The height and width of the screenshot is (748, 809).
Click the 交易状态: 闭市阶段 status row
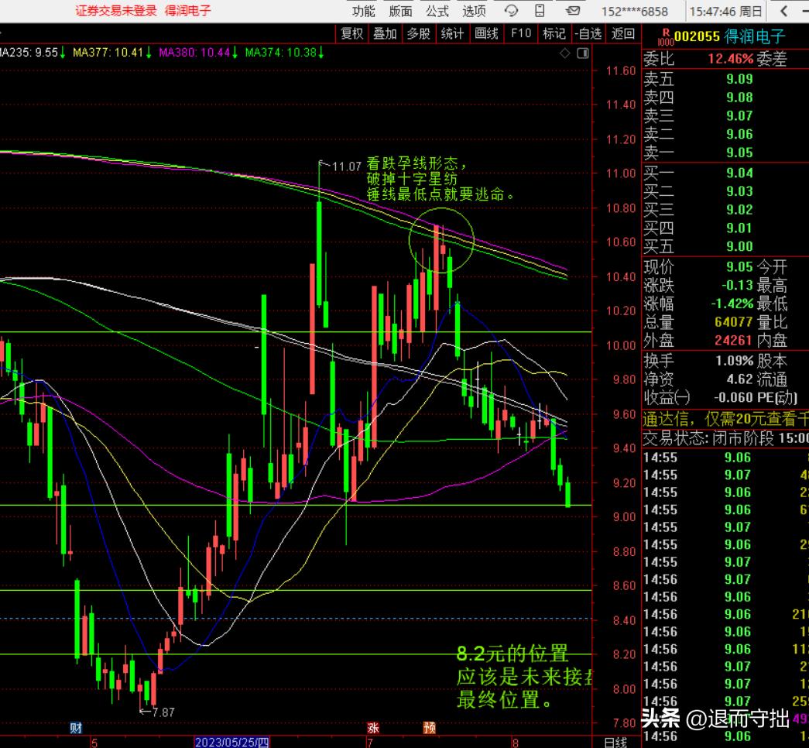(725, 438)
